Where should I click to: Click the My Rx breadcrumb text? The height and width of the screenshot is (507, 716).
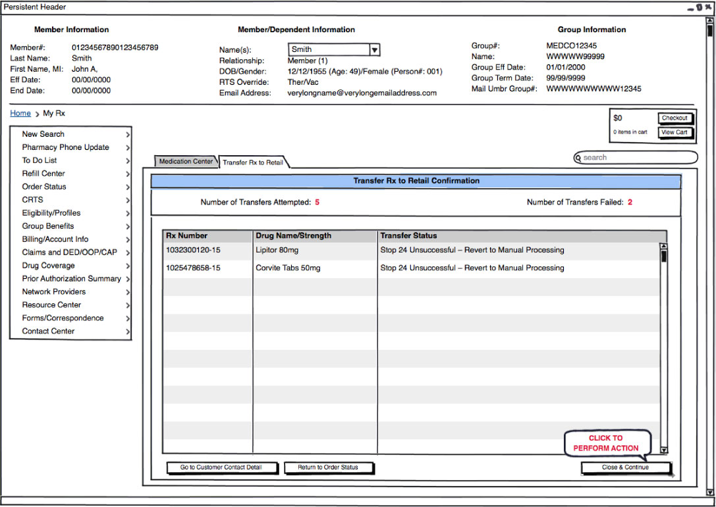(54, 114)
